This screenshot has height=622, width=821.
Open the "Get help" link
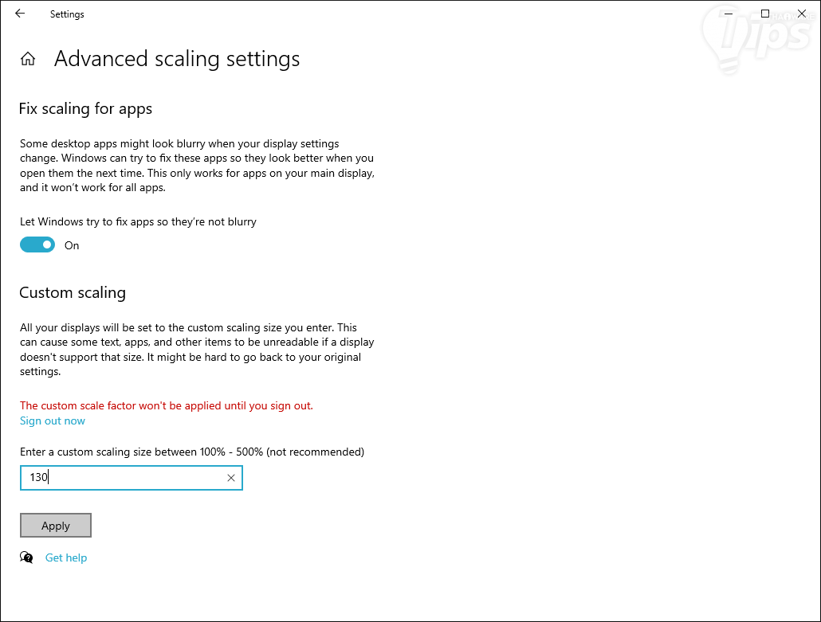[x=66, y=557]
